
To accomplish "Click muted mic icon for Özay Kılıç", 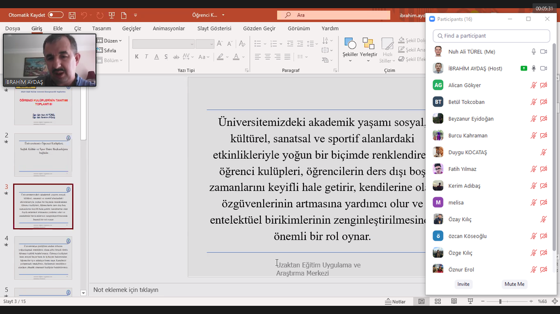I will (544, 220).
